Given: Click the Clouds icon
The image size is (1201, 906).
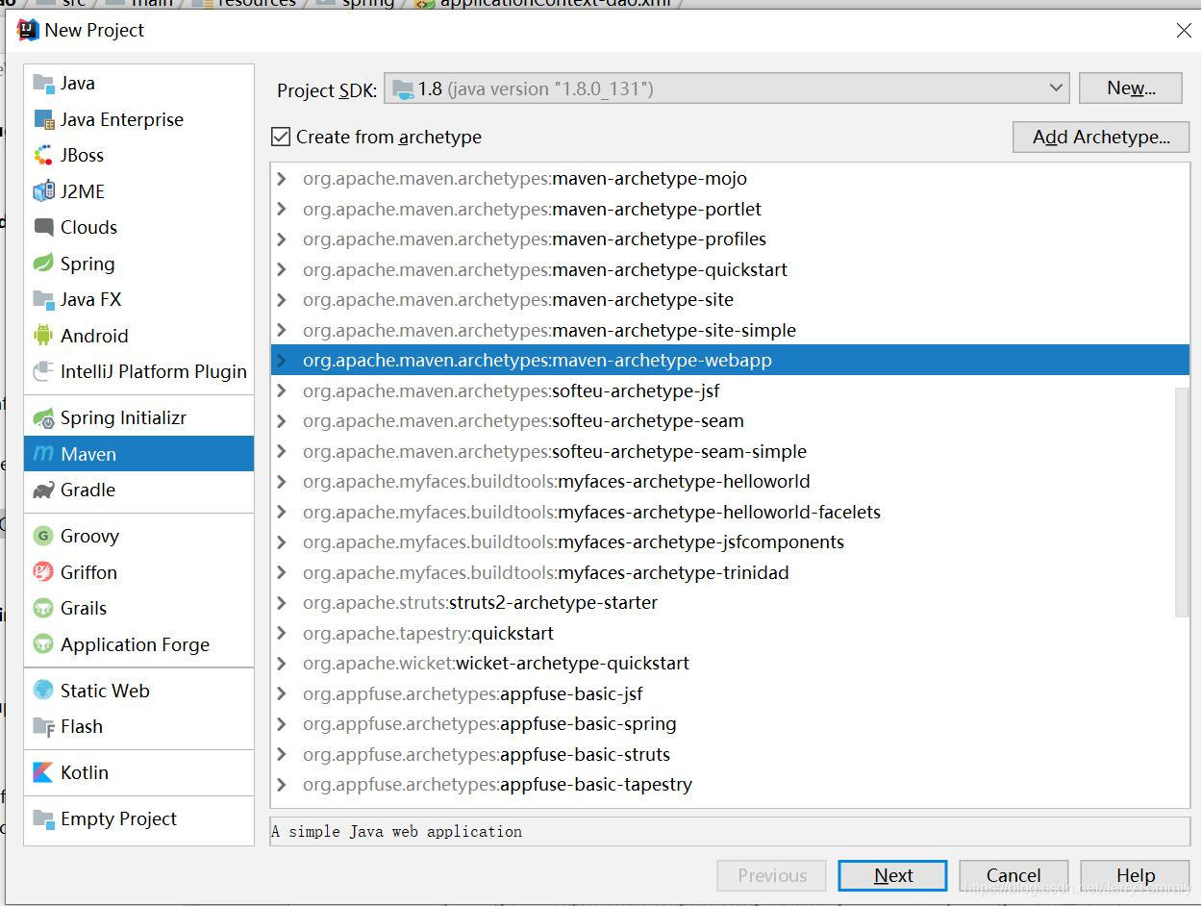Looking at the screenshot, I should pos(43,227).
